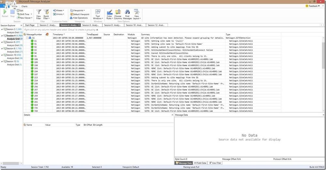Open View Layout menu
This screenshot has height=170, width=326.
[x=137, y=14]
